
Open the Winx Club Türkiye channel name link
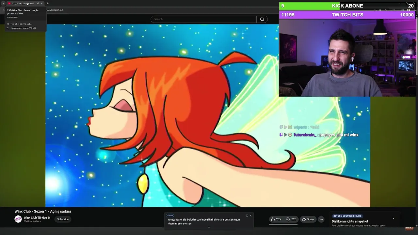[35, 218]
